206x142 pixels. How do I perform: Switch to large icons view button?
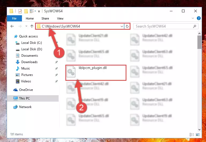click(x=198, y=135)
